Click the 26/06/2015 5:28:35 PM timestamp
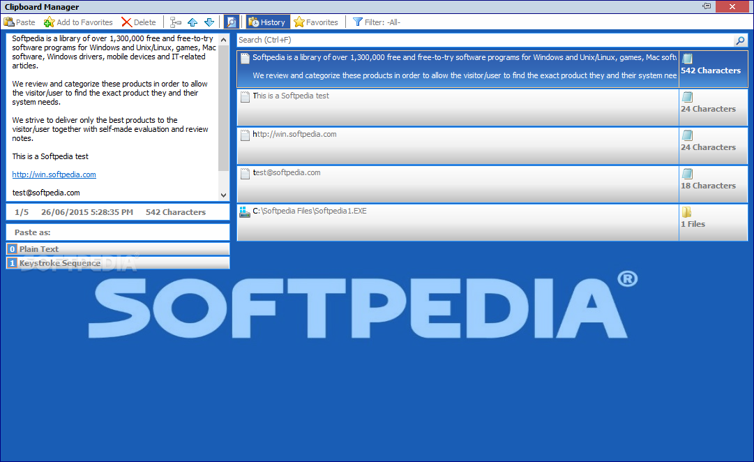The width and height of the screenshot is (754, 462). coord(87,211)
